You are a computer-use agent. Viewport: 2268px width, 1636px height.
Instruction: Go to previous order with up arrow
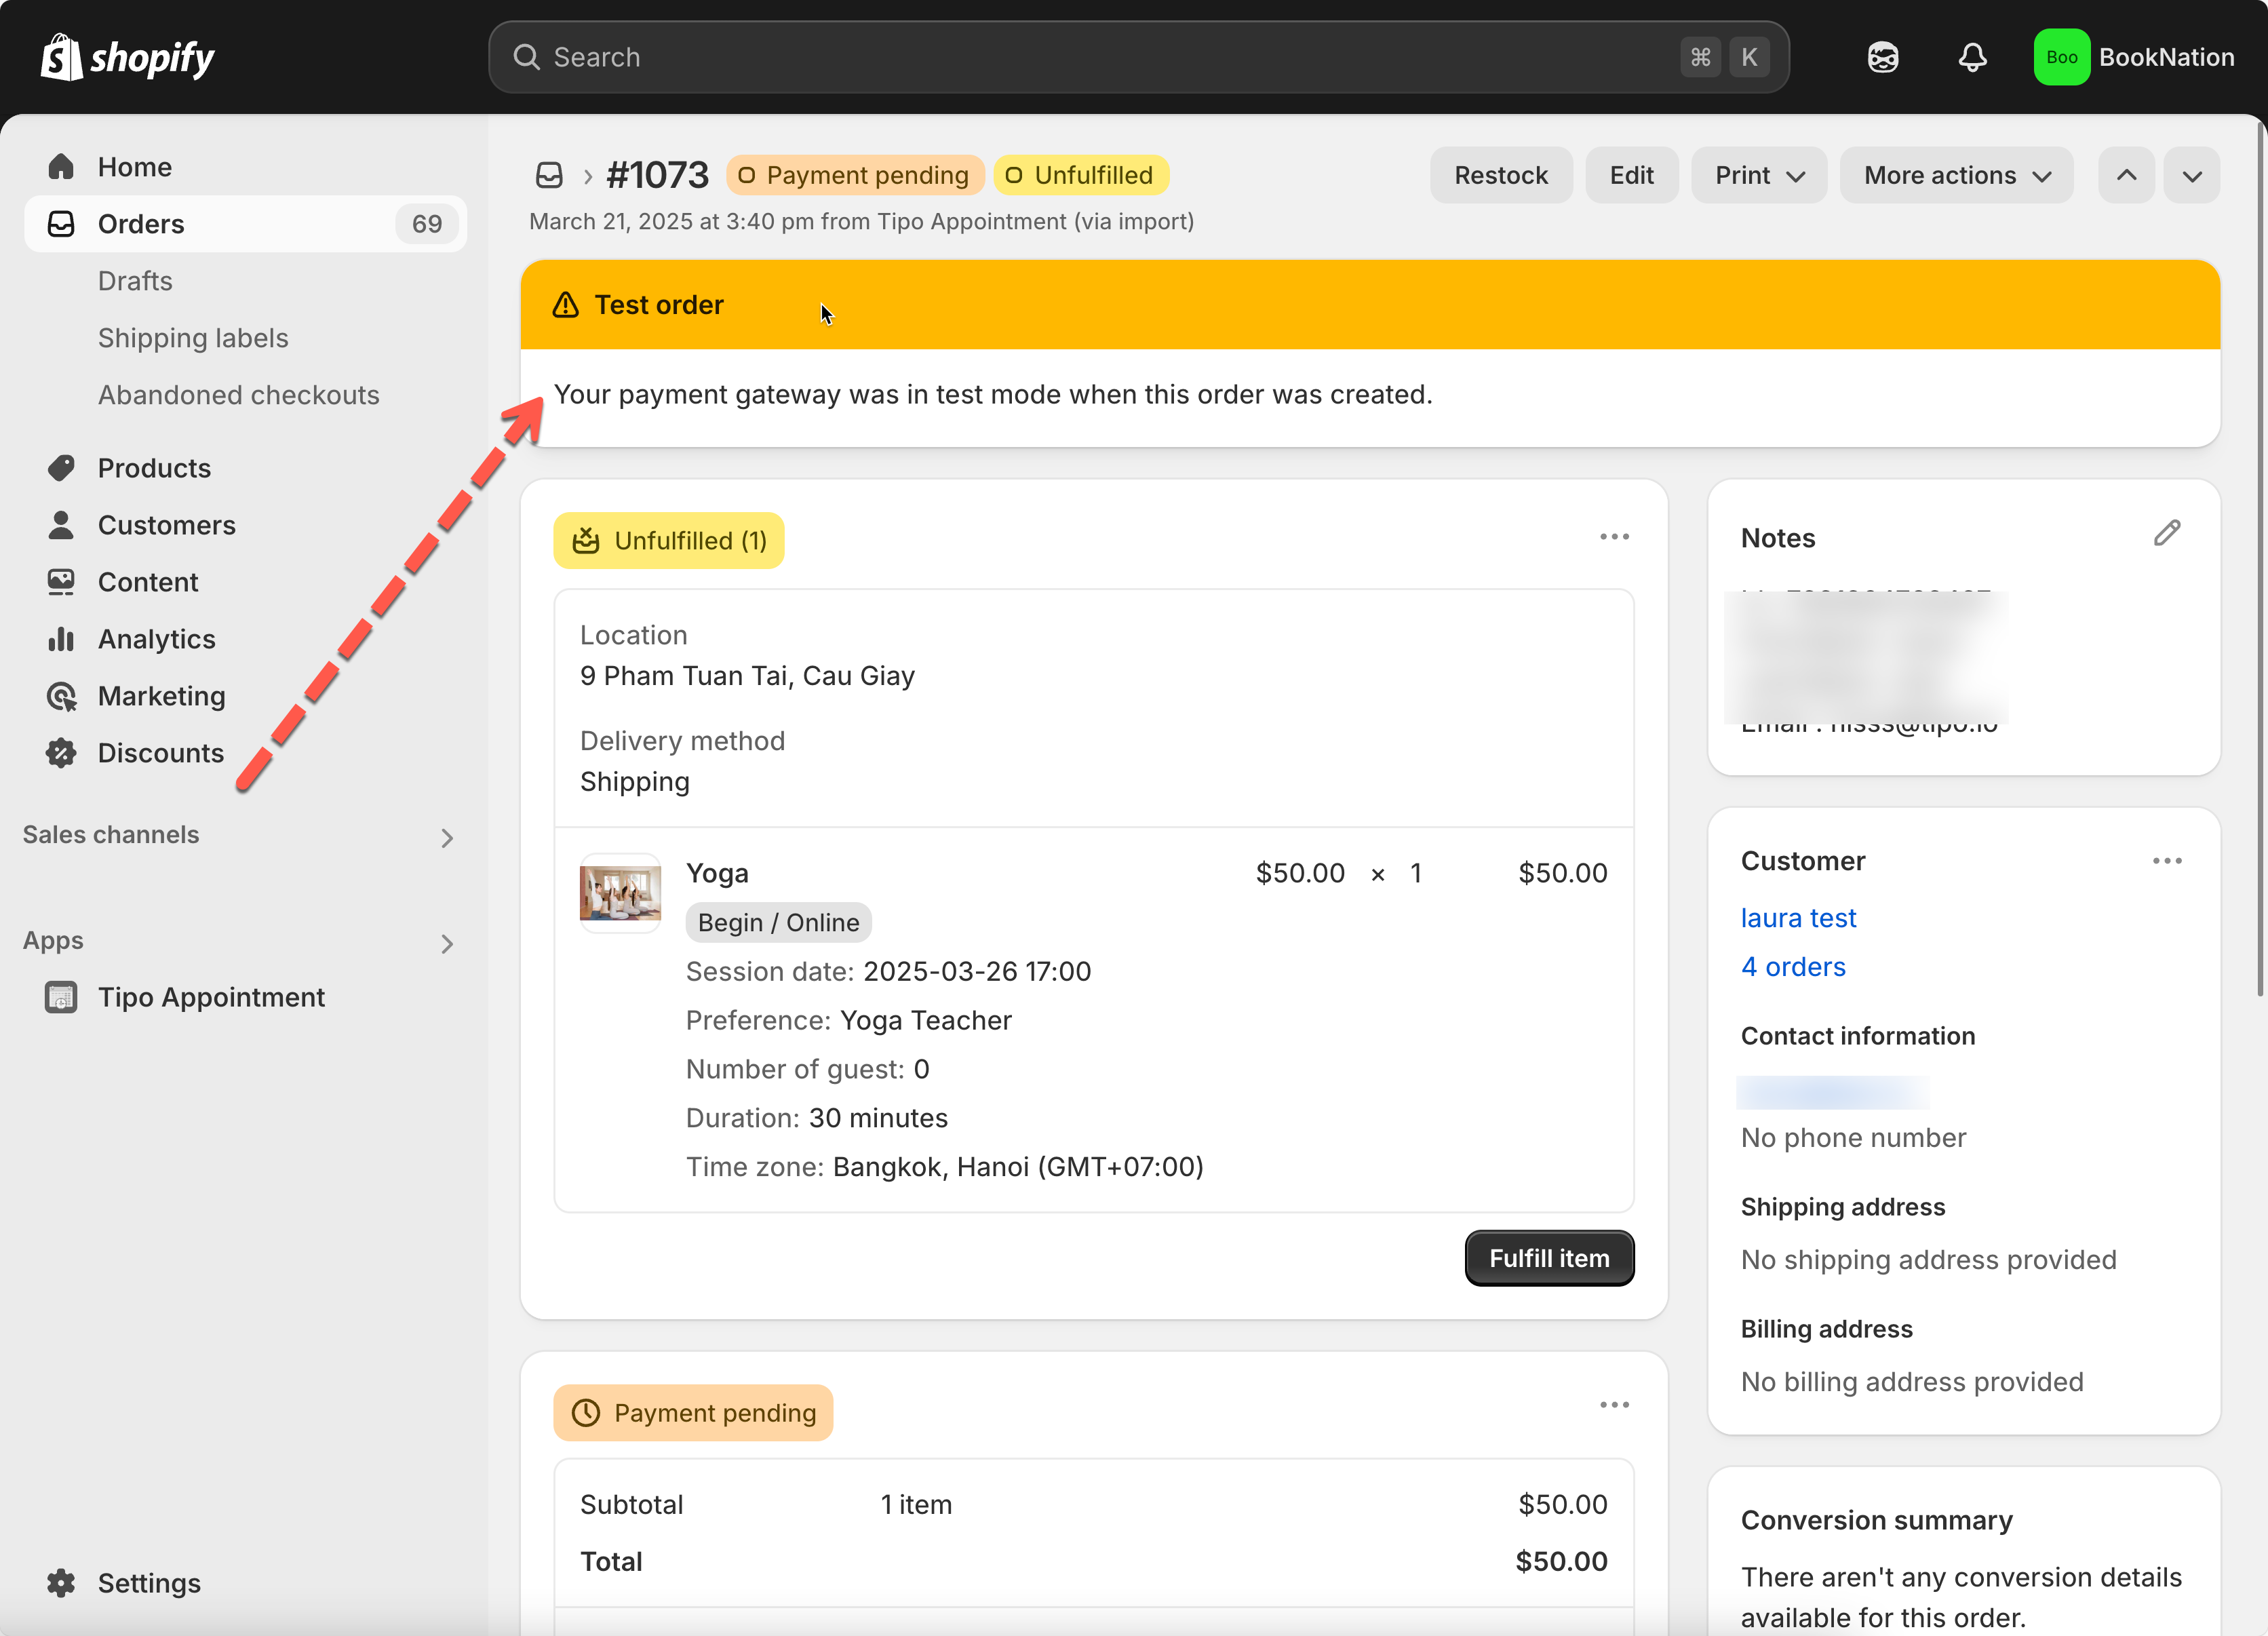coord(2126,176)
